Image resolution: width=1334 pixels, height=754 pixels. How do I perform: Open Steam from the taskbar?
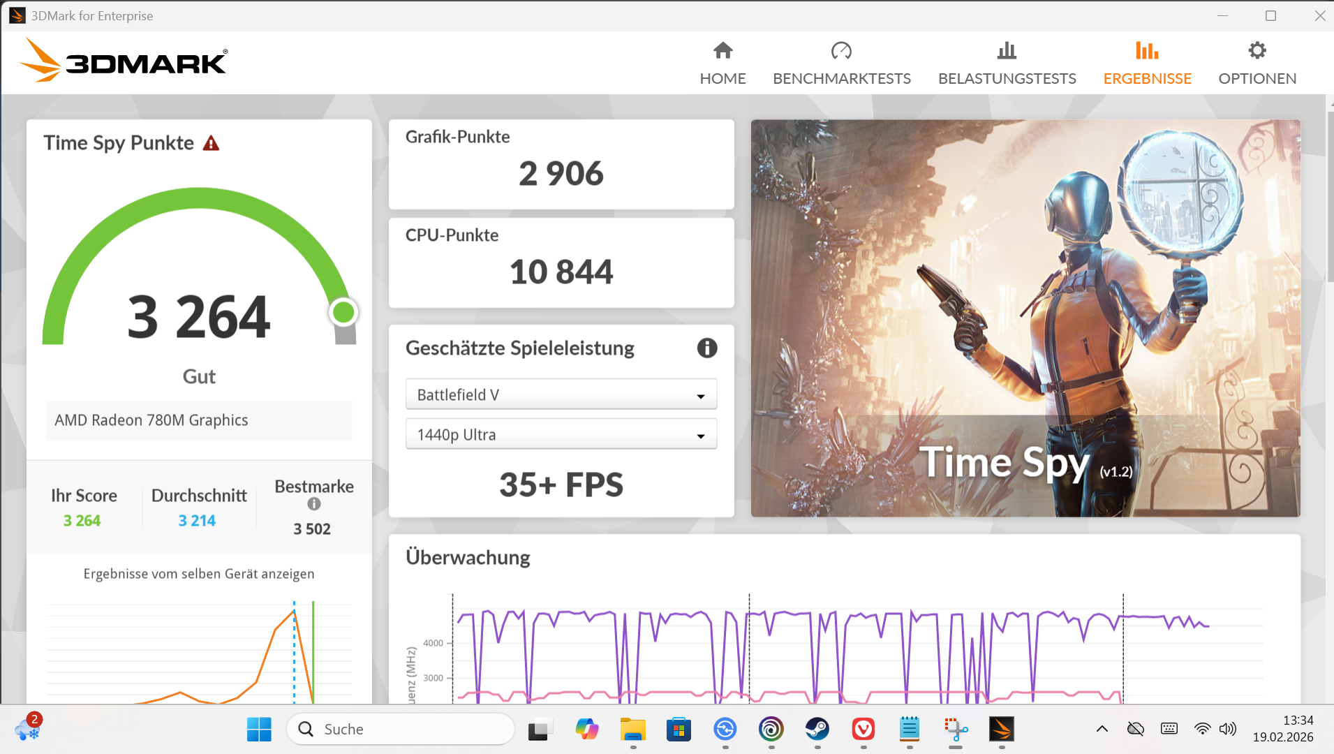[817, 730]
